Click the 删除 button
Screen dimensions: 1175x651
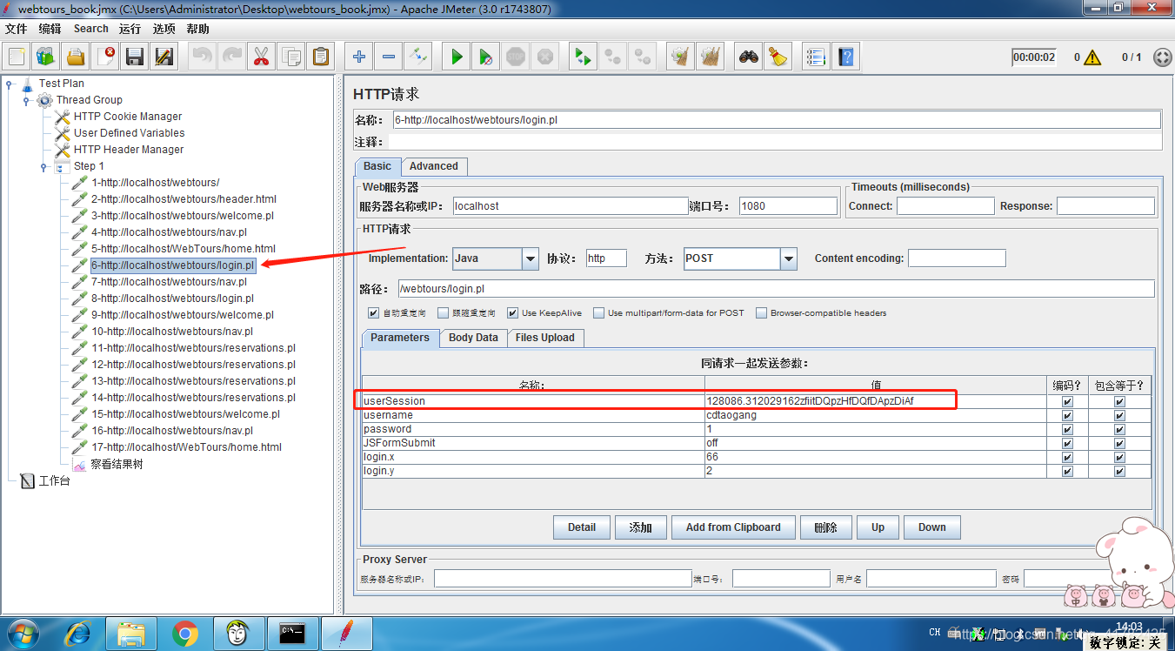[x=825, y=527]
